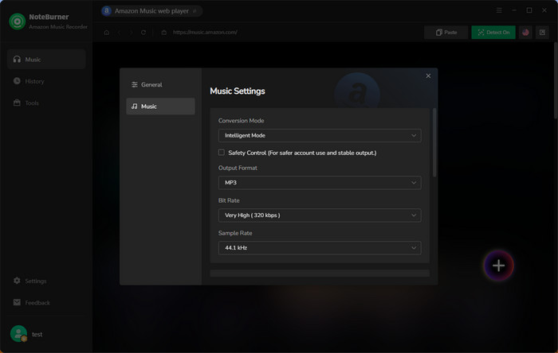Select the Amazon Music web player tab
Viewport: 558px width, 353px height.
point(151,11)
